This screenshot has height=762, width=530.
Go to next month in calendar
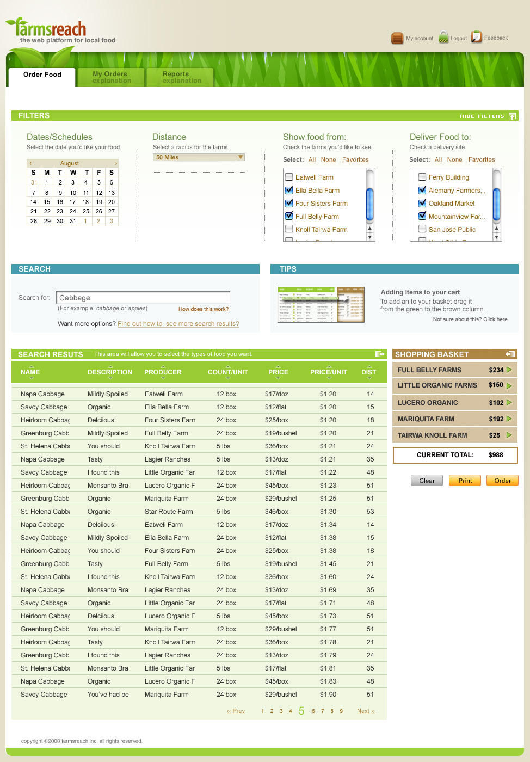(x=116, y=163)
